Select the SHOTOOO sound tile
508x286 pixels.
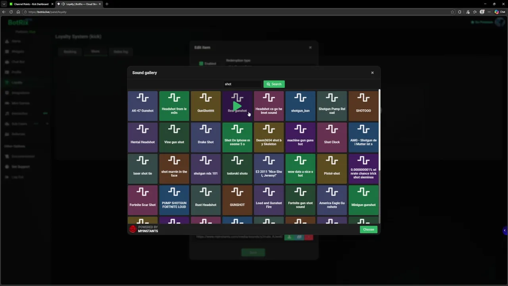[363, 106]
